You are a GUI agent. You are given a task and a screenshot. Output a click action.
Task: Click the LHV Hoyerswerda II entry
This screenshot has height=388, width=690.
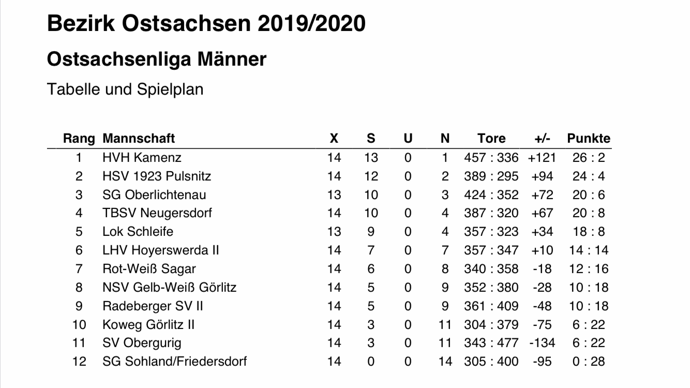point(160,250)
